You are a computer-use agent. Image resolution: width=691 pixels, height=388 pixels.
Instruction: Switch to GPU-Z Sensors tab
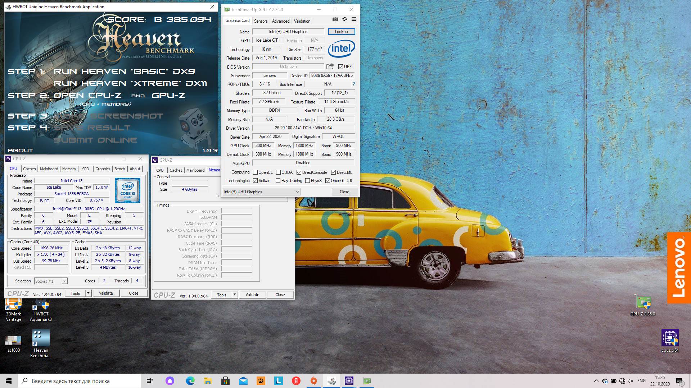coord(261,21)
